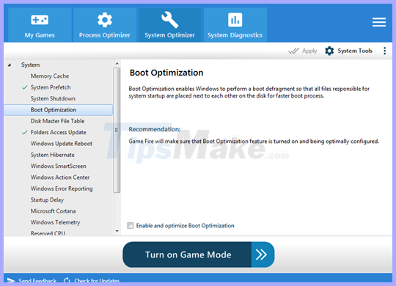Click the Recommendation: label
Screen dimensions: 396x286
pos(155,129)
